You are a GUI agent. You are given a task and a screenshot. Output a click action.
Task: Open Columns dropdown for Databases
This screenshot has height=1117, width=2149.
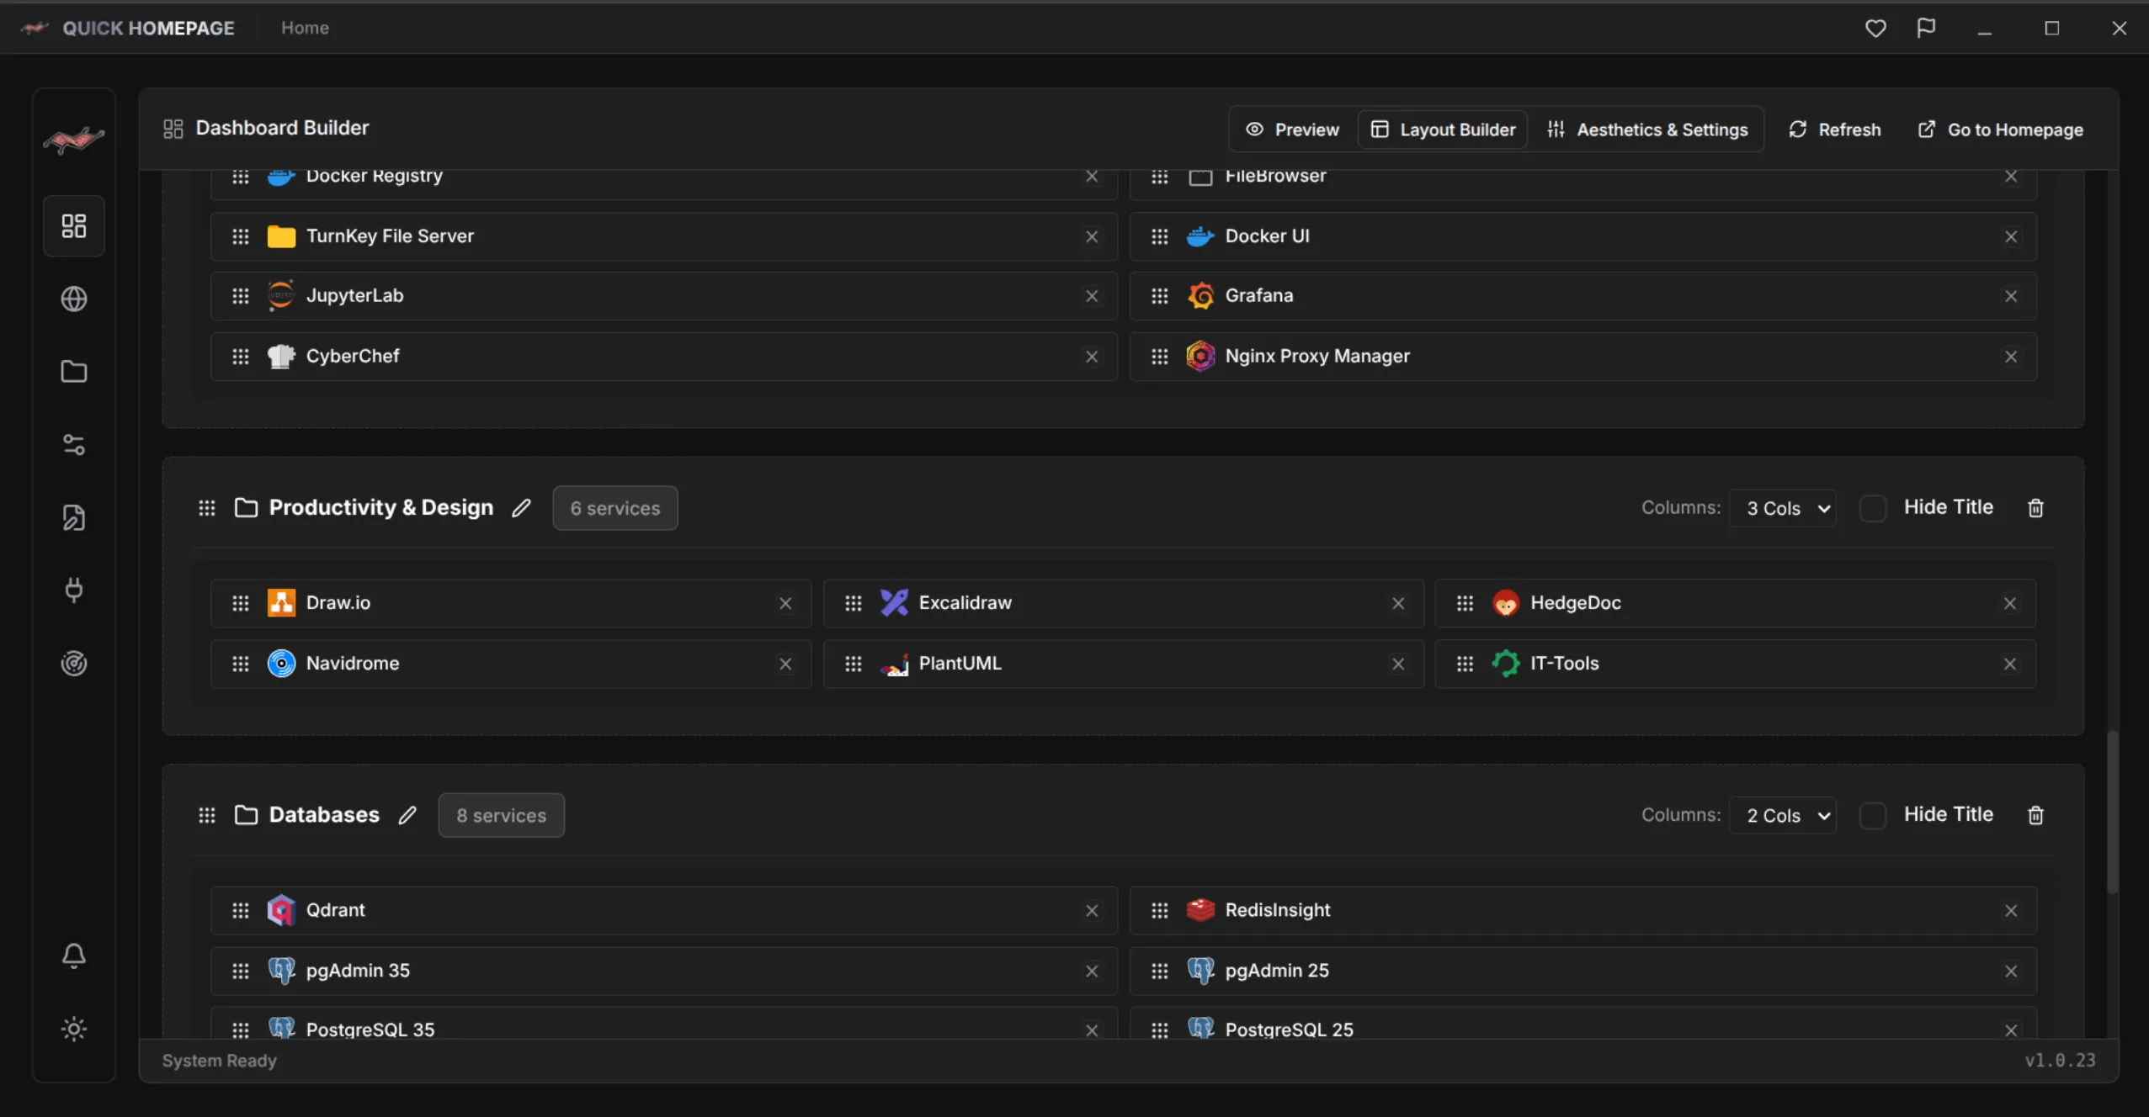point(1783,815)
